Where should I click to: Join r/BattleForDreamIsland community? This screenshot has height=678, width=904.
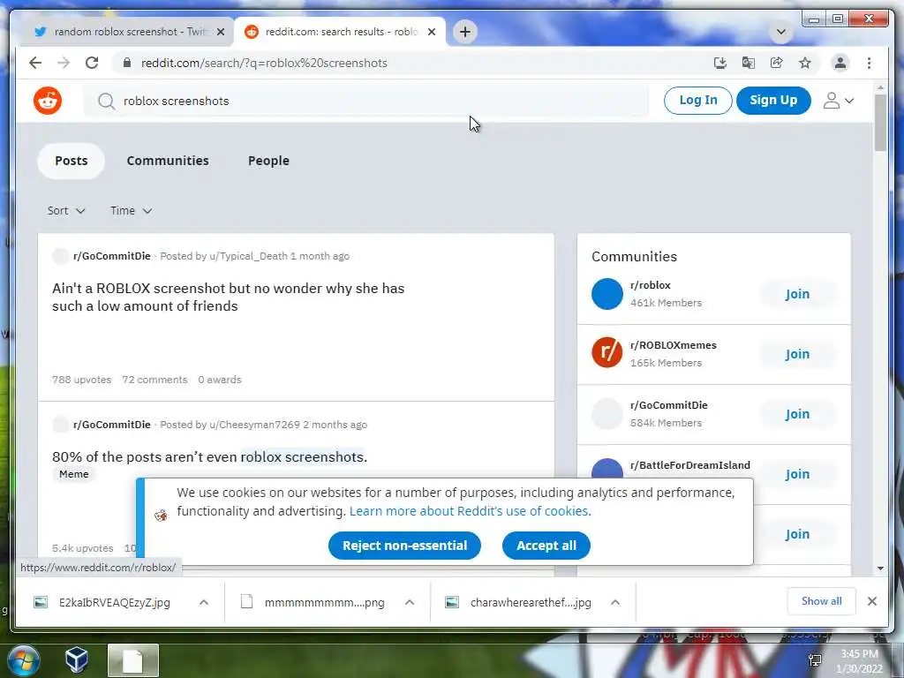pos(797,474)
